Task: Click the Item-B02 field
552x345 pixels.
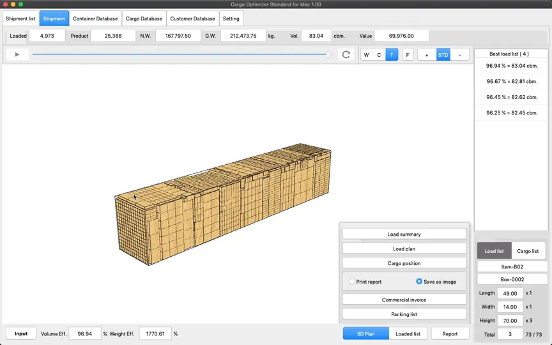Action: click(x=512, y=267)
